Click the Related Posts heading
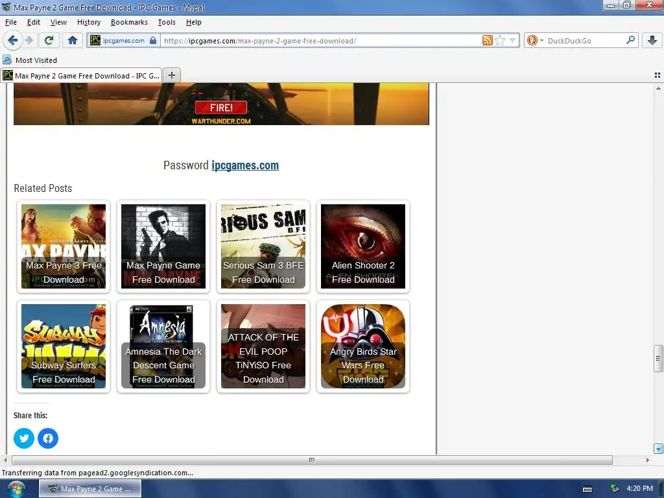Image resolution: width=664 pixels, height=498 pixels. click(x=43, y=189)
